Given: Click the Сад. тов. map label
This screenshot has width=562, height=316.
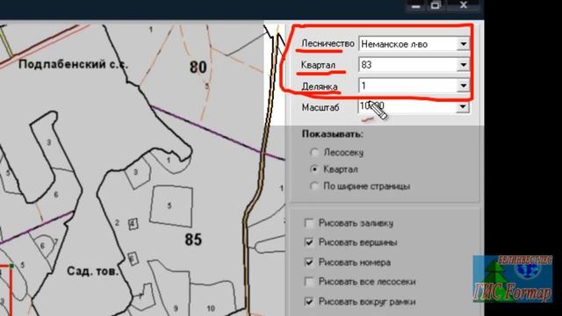Looking at the screenshot, I should [x=92, y=271].
